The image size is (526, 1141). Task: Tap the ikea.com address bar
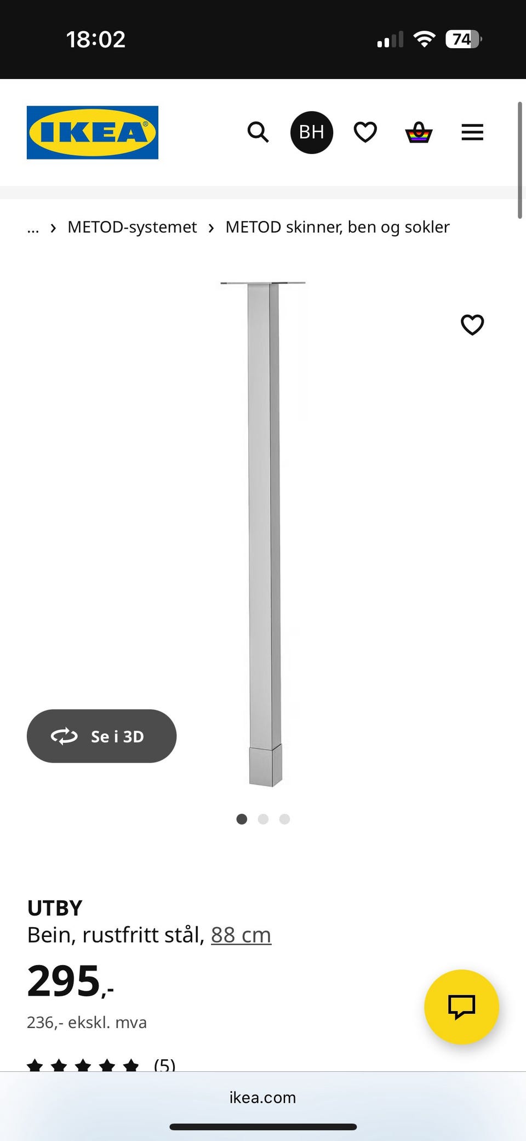[x=263, y=1097]
